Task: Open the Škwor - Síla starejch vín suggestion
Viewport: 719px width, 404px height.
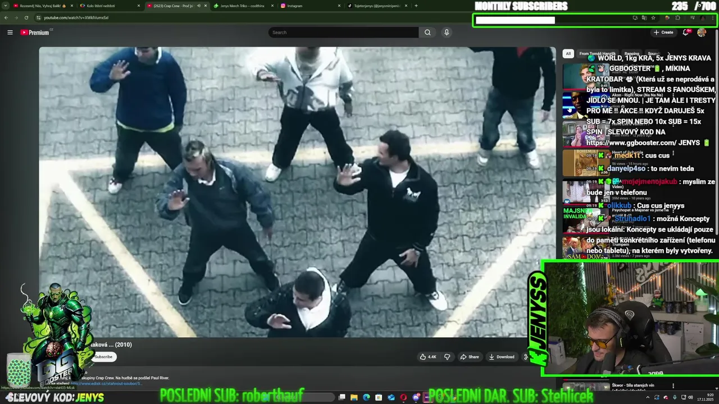Action: (x=632, y=385)
